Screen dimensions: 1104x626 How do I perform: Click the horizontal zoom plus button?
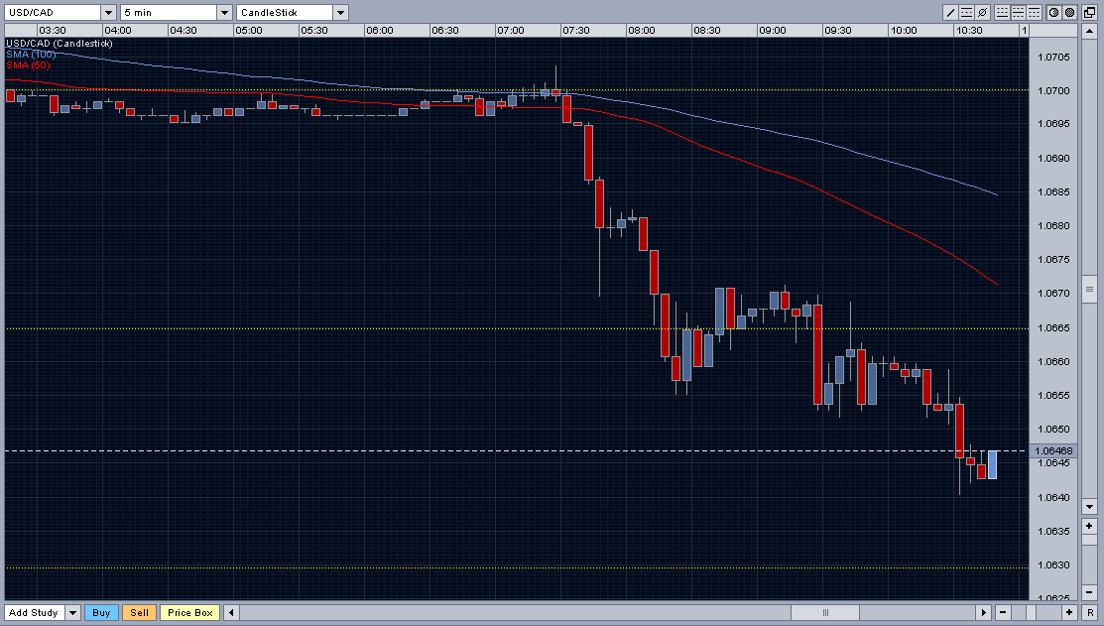(x=1069, y=613)
